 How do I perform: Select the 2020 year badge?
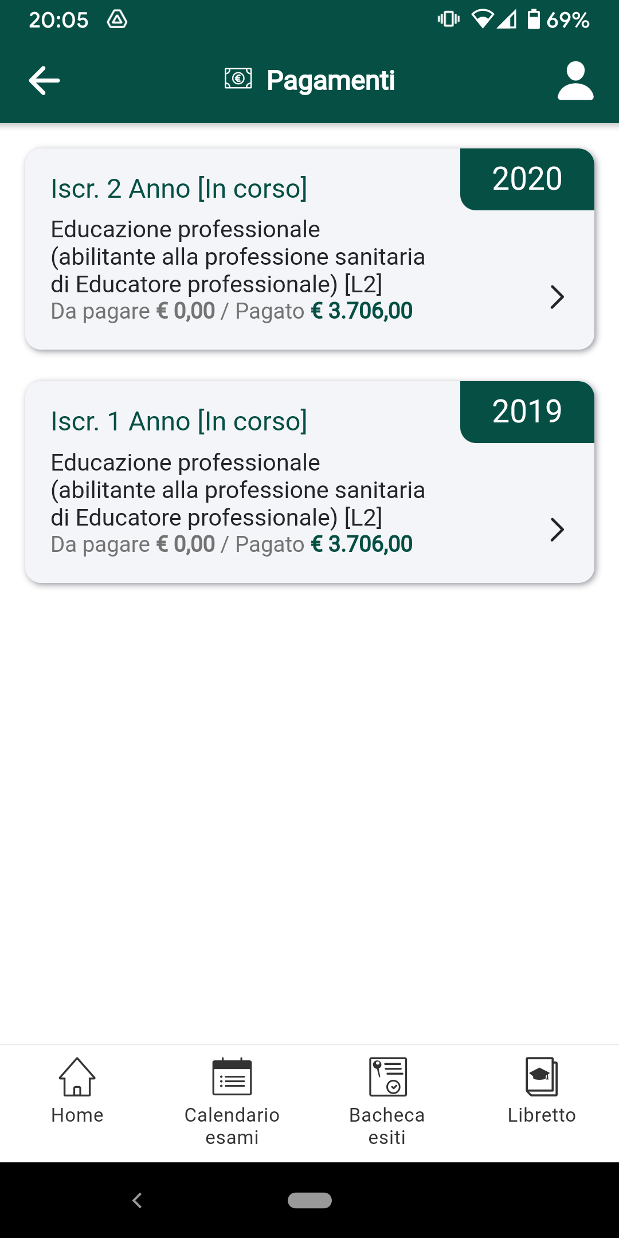pyautogui.click(x=527, y=179)
